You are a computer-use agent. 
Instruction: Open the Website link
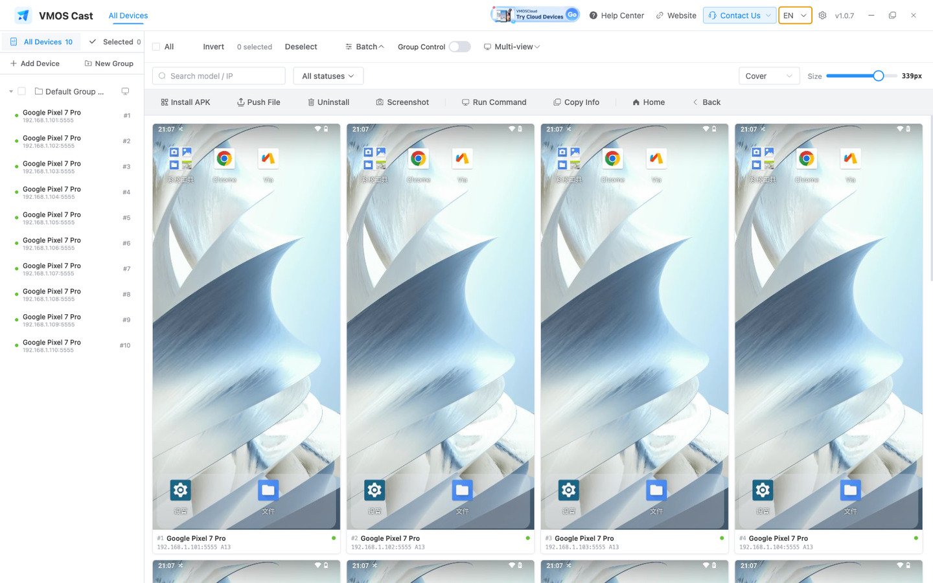[x=676, y=16]
